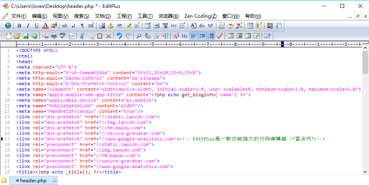The image size is (369, 185).
Task: Open a file with folder icon
Action: point(17,36)
